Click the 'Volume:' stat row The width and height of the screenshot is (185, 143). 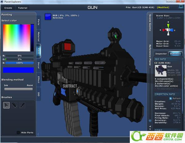point(168,106)
